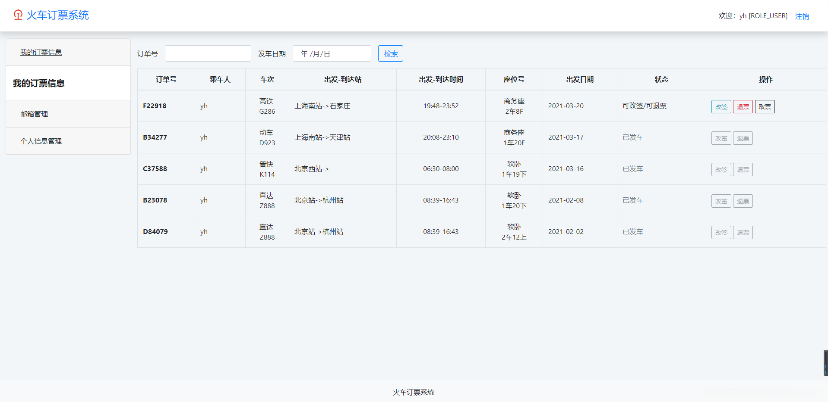Click 改签 for order D84079
The image size is (828, 402).
(721, 232)
